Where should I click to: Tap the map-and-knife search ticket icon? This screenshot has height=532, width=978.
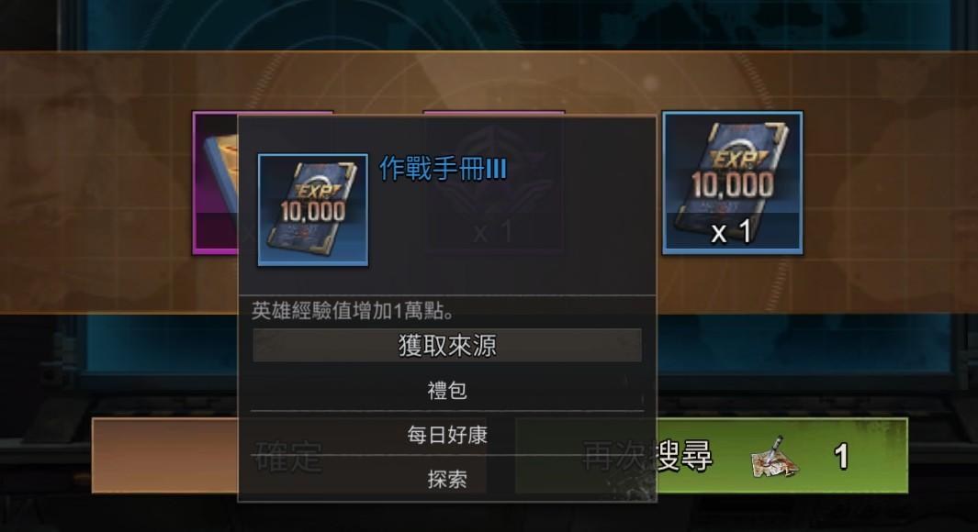[775, 458]
